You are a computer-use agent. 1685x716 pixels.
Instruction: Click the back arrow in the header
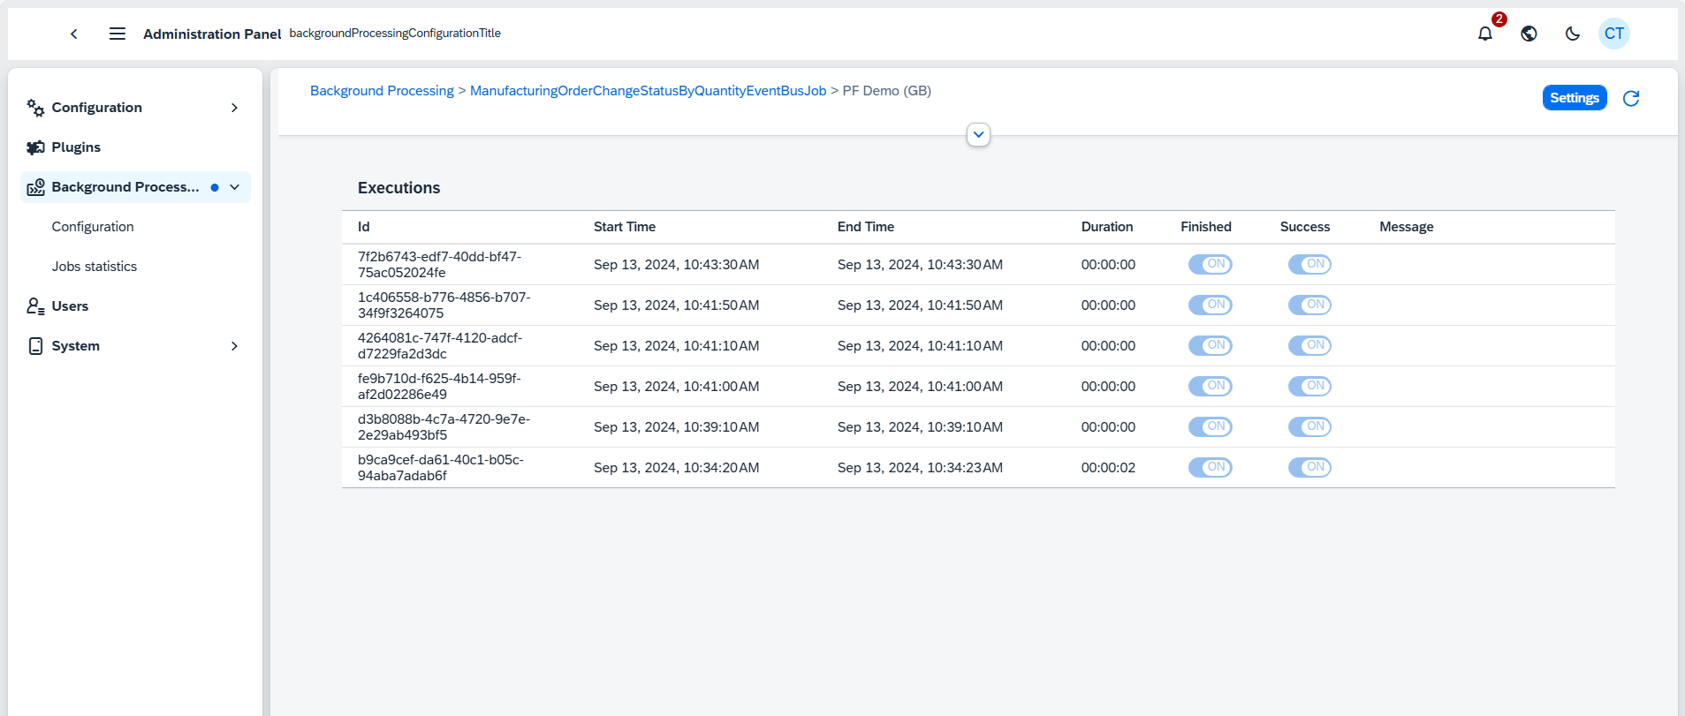(74, 34)
